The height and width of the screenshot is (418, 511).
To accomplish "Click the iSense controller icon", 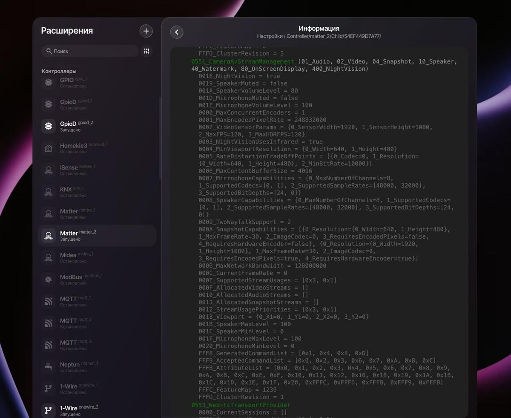I will (49, 170).
